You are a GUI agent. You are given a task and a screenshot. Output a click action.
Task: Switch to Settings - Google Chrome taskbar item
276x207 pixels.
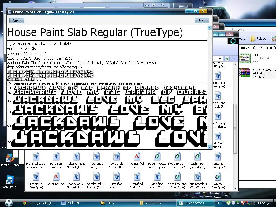[x=39, y=203]
